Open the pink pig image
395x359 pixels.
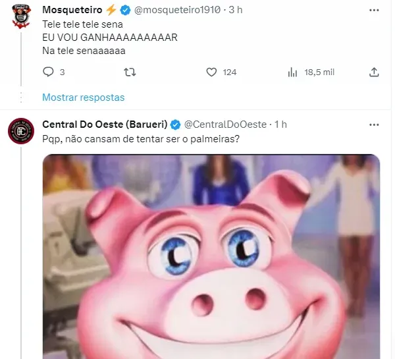tap(211, 257)
